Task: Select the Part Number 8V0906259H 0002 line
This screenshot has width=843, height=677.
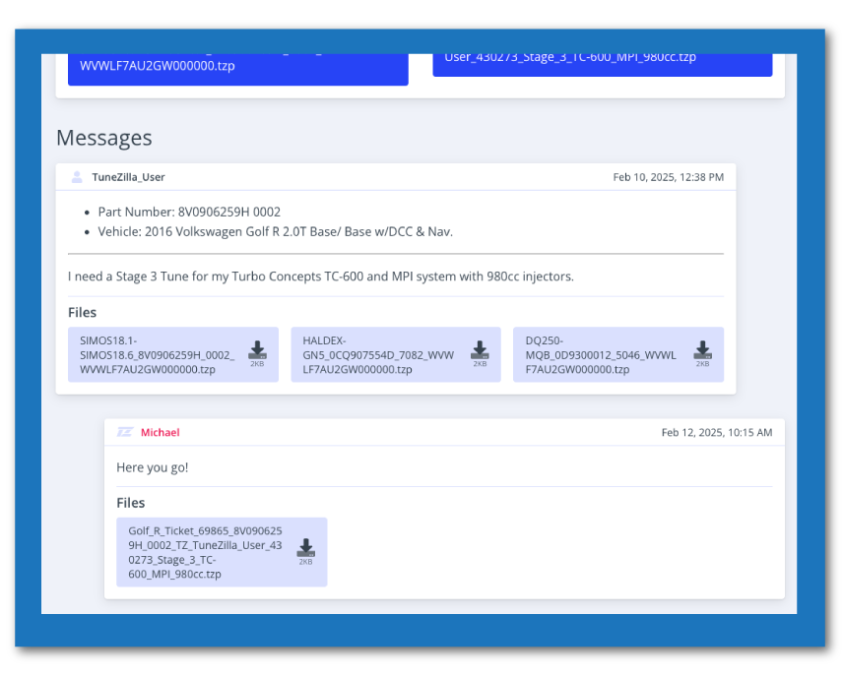Action: 189,212
